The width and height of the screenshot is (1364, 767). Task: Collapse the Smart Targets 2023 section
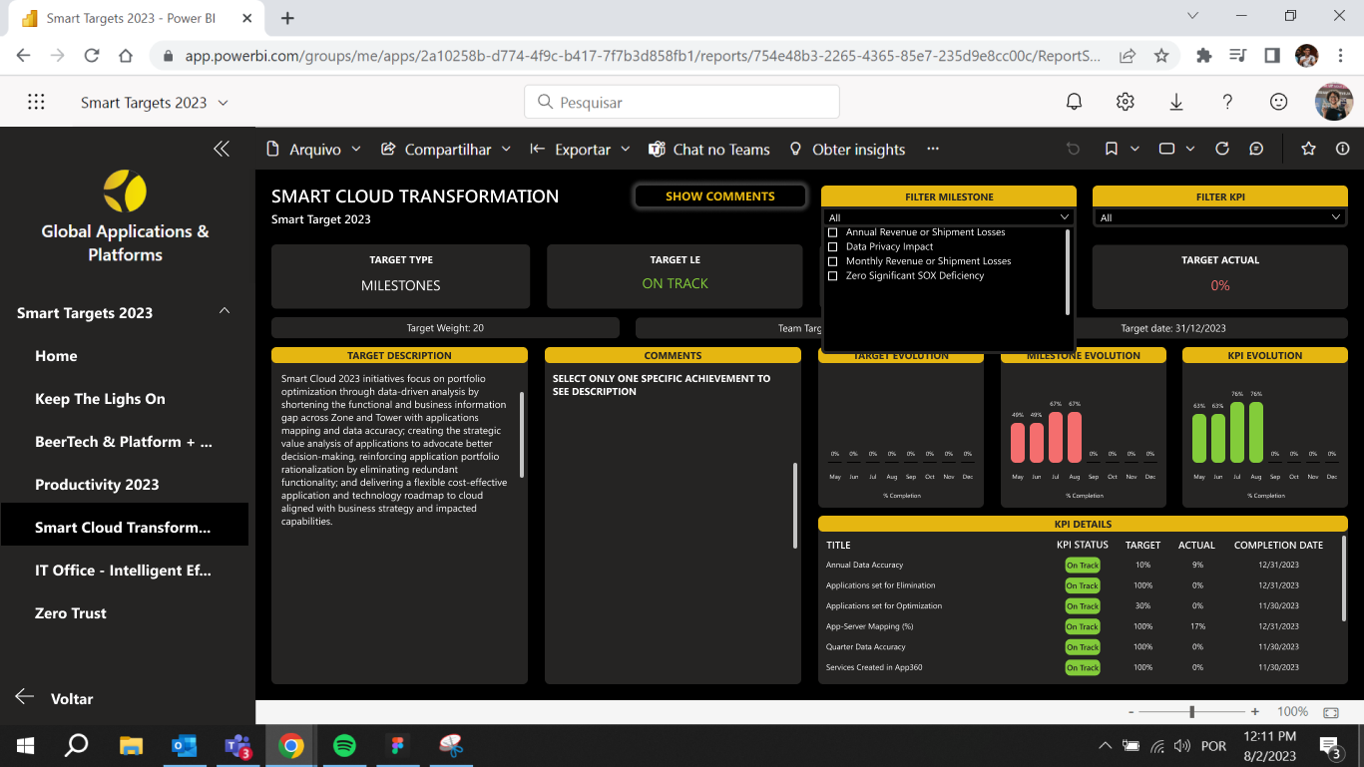(225, 312)
